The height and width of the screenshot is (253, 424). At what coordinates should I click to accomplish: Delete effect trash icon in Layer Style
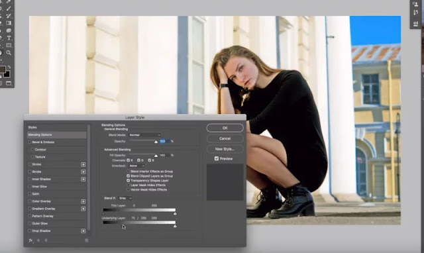point(87,240)
